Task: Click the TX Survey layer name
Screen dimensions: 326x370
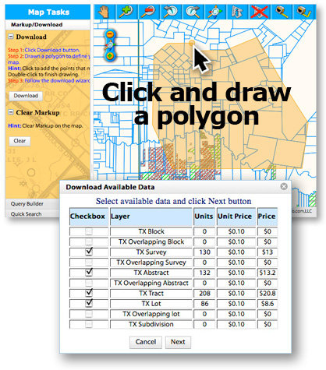Action: point(151,252)
